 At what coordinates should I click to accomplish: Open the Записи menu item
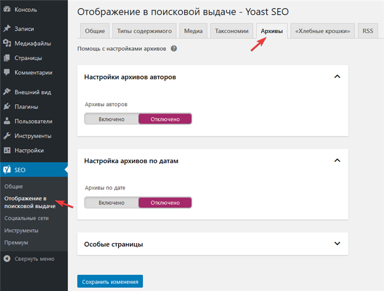tap(34, 28)
